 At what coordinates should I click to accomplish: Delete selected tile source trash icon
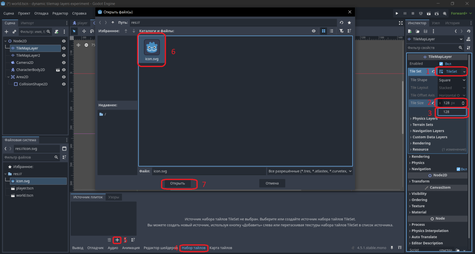[x=109, y=240]
